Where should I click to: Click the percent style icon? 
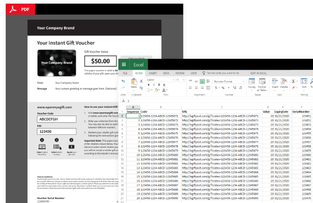point(223,87)
